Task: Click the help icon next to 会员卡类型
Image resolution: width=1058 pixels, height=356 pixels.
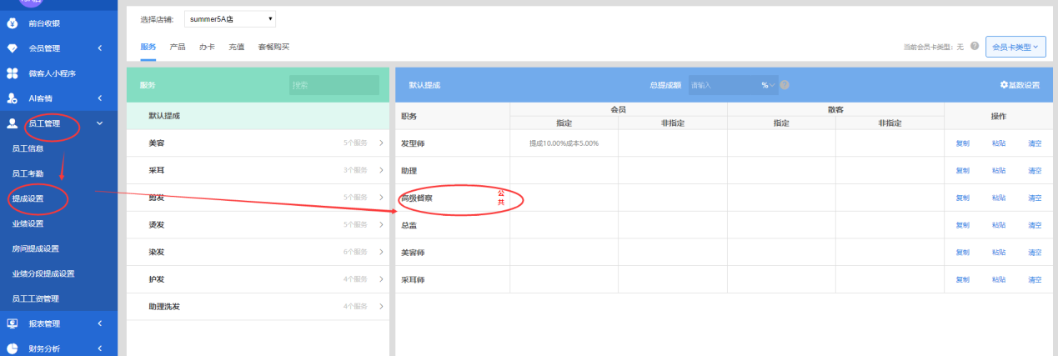Action: pyautogui.click(x=975, y=47)
